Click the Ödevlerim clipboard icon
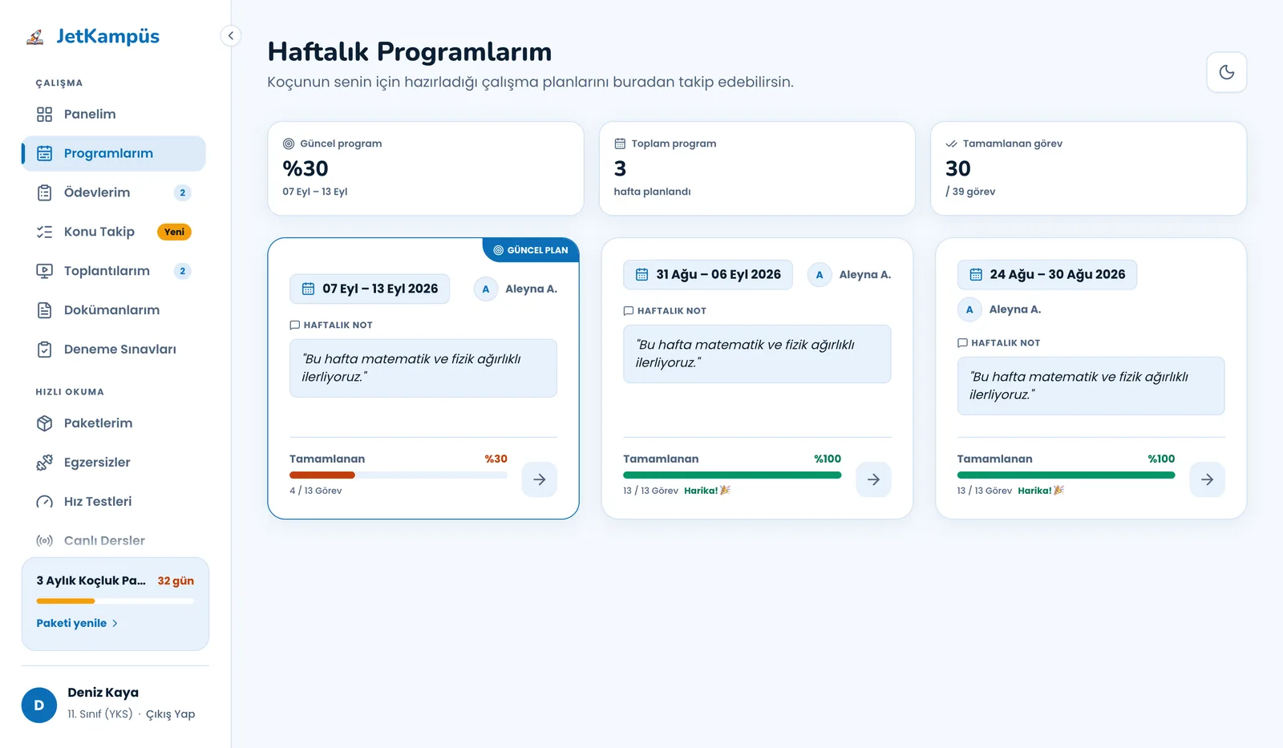 (x=45, y=192)
